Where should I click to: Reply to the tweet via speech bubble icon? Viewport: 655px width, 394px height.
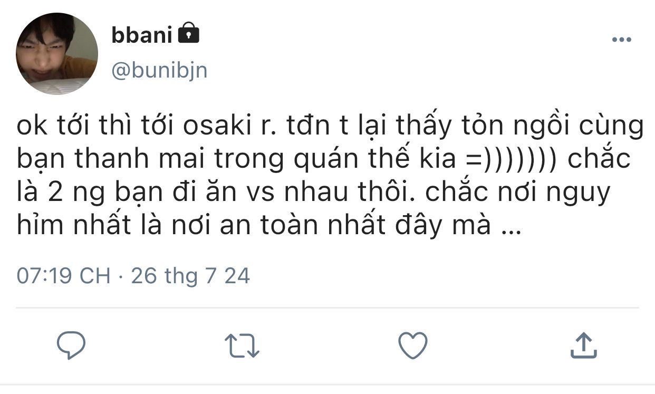click(71, 345)
